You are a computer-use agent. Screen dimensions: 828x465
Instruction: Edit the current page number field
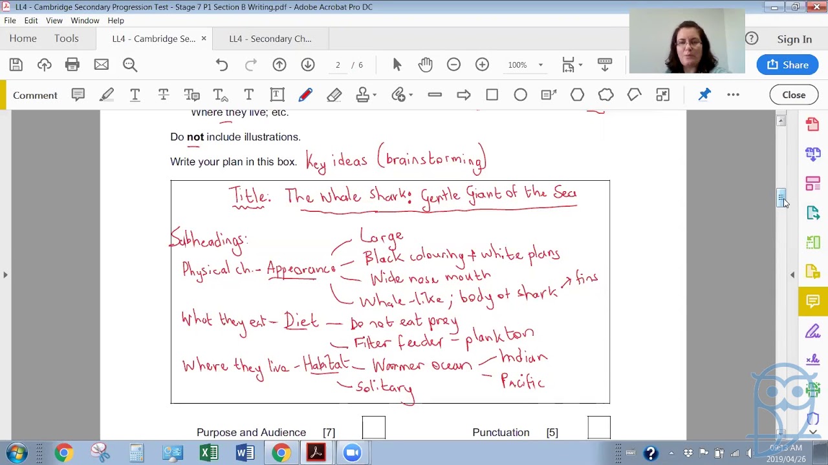pos(338,65)
